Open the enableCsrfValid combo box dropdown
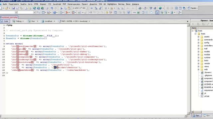 [x=87, y=8]
